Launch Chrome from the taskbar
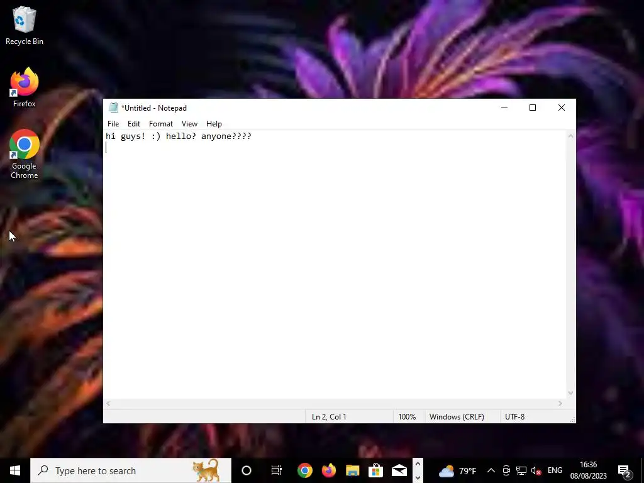The image size is (644, 483). pos(305,470)
